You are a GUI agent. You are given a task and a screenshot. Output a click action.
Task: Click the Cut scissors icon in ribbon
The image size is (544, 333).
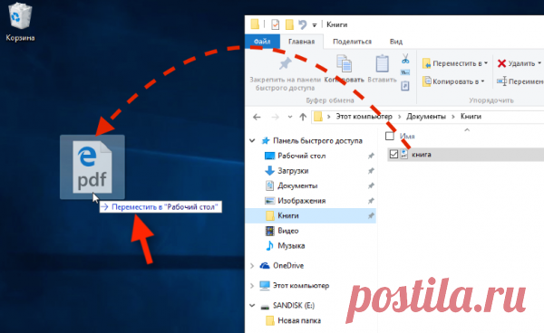click(x=405, y=59)
